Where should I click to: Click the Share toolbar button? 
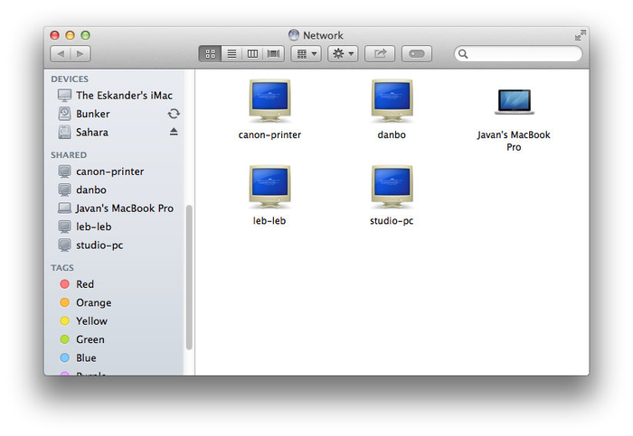pyautogui.click(x=380, y=53)
